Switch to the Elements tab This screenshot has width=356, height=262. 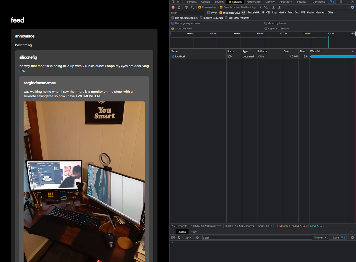click(191, 2)
